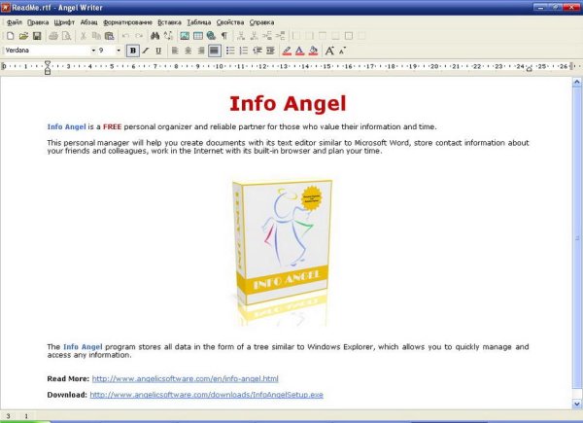
Task: Click the Redo arrow icon
Action: 139,36
